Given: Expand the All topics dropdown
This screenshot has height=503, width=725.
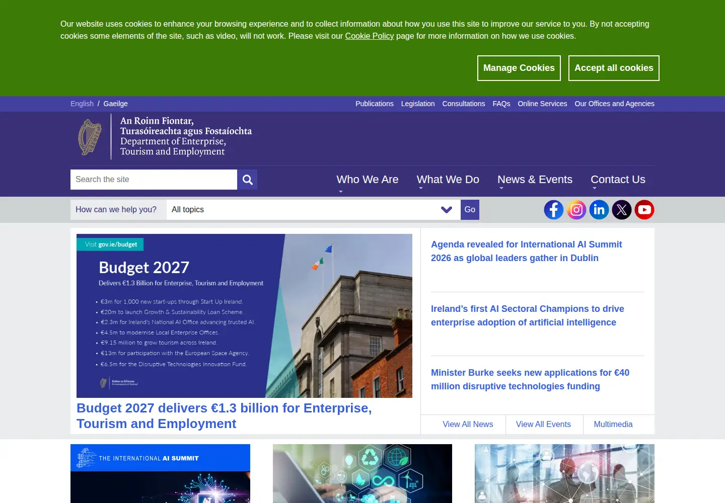Looking at the screenshot, I should pos(313,210).
